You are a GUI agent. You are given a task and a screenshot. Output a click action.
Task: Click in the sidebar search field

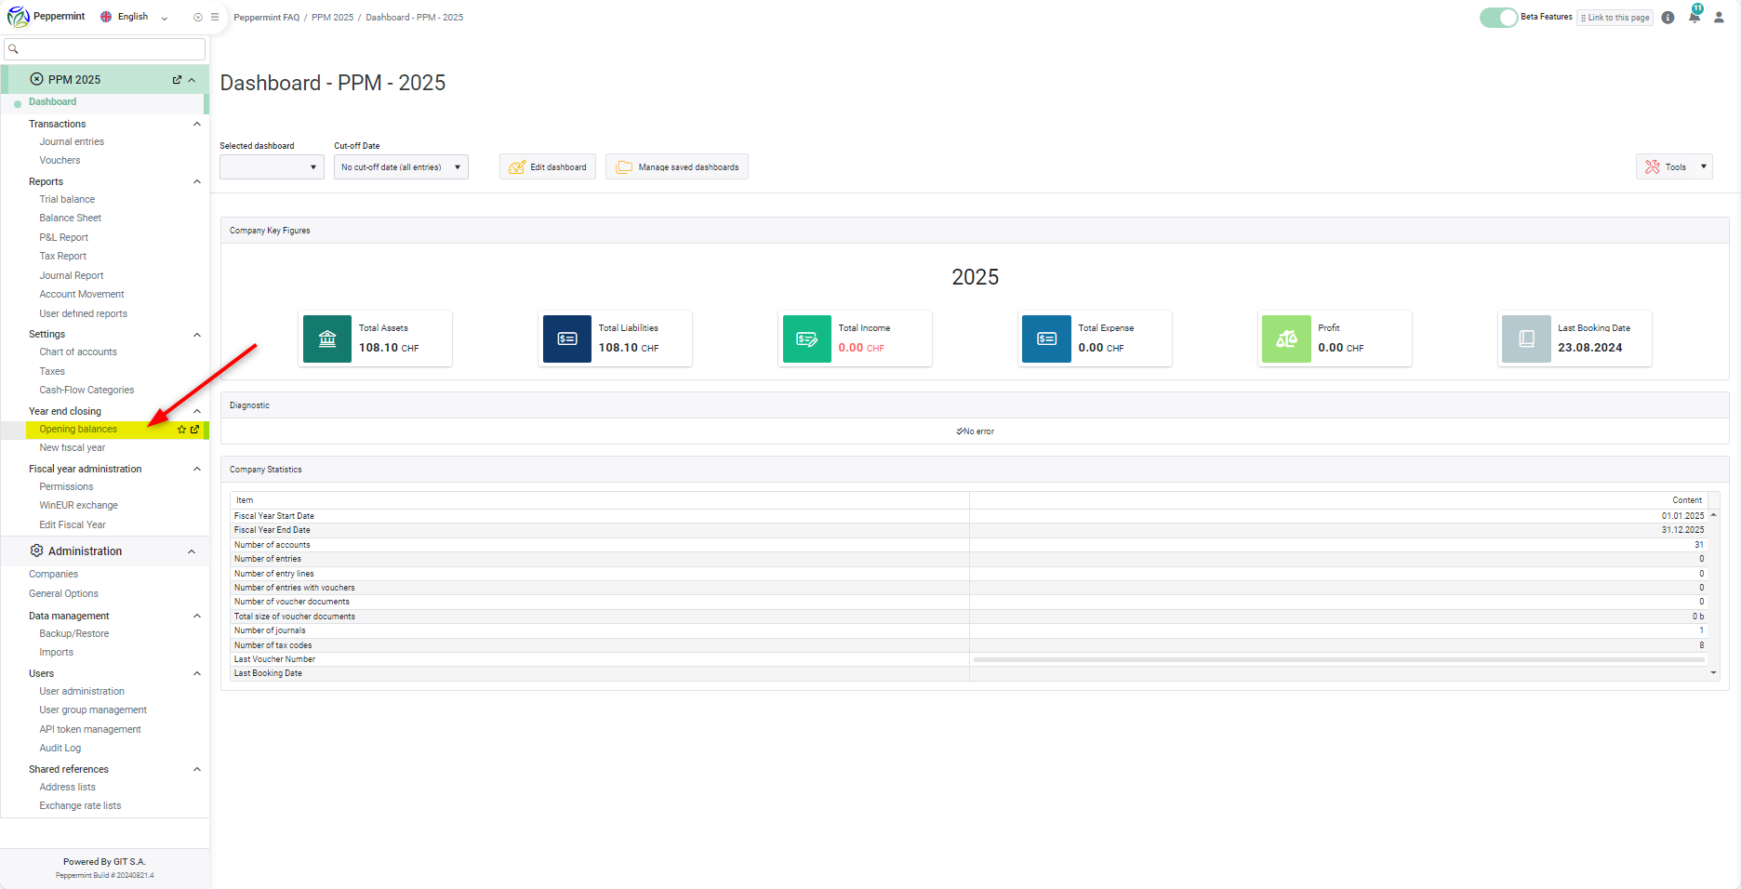tap(104, 49)
